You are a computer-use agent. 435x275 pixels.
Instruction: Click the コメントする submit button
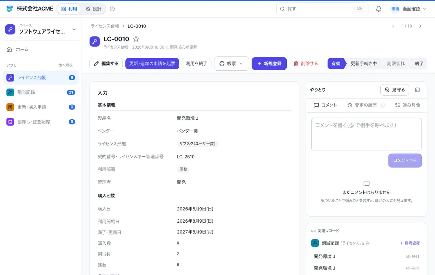click(x=405, y=160)
